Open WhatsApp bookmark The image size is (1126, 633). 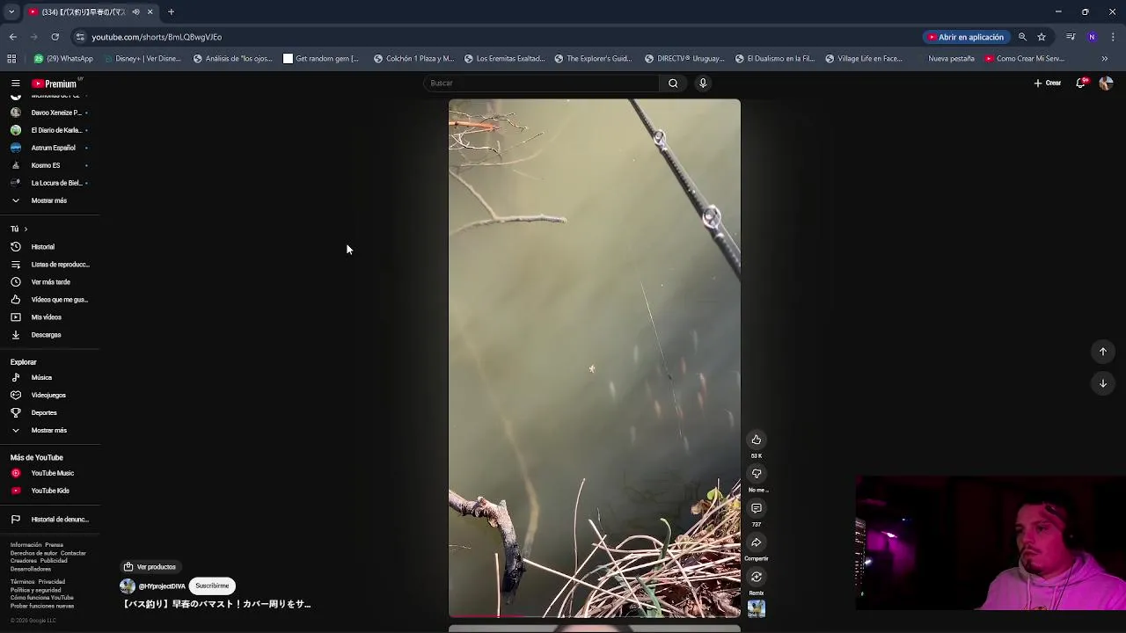pyautogui.click(x=63, y=59)
